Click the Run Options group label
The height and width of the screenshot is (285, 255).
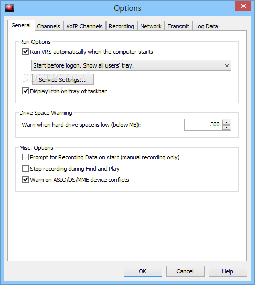pos(35,42)
